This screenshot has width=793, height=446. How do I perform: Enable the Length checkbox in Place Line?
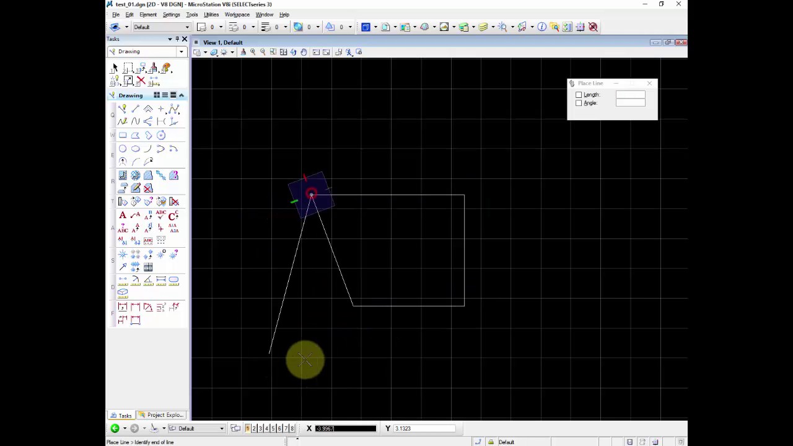[579, 95]
